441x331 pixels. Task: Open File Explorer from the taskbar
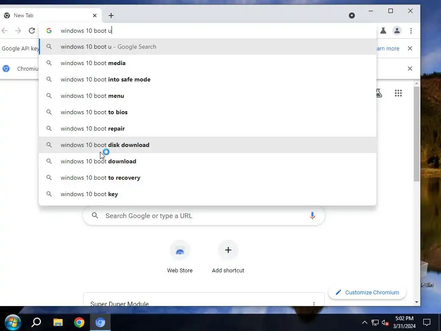click(58, 322)
